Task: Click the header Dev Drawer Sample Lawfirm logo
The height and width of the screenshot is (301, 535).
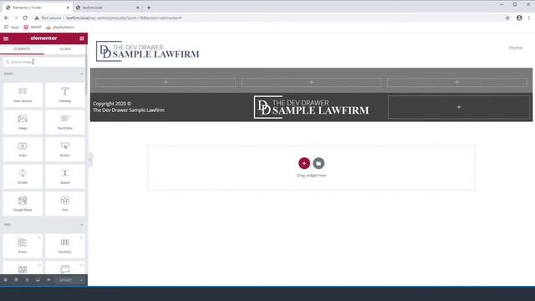Action: pos(148,51)
